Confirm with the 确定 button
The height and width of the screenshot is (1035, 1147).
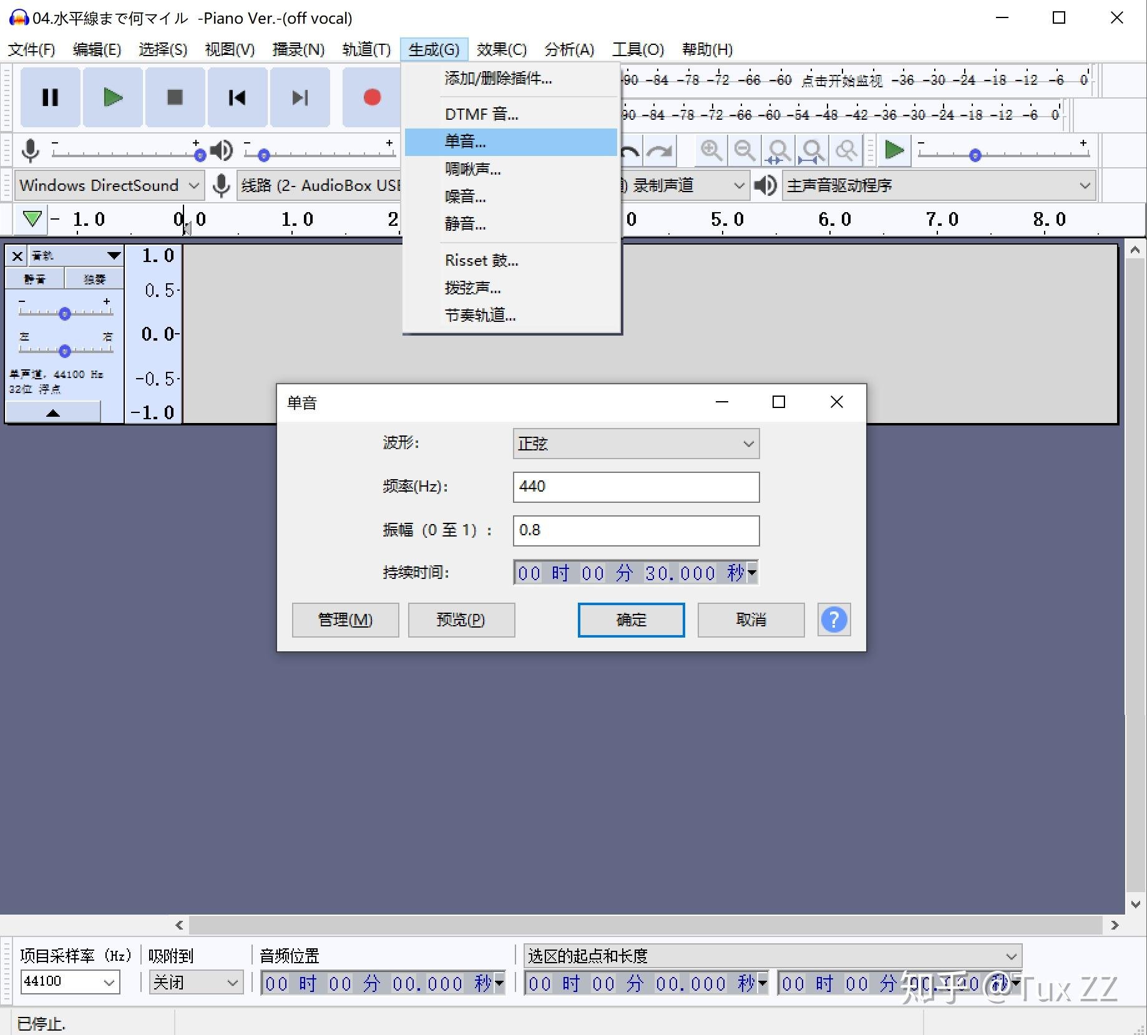(631, 620)
